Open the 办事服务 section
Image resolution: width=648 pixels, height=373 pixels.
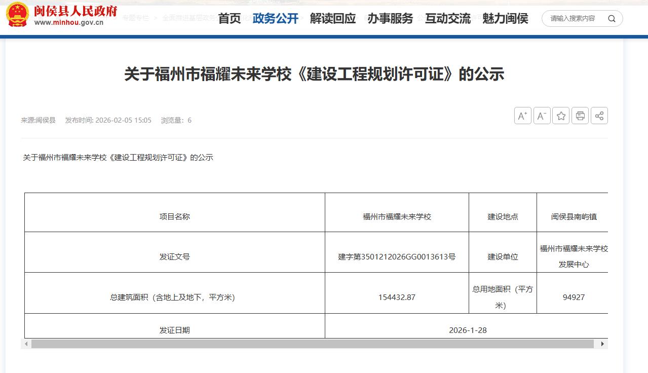tap(390, 19)
